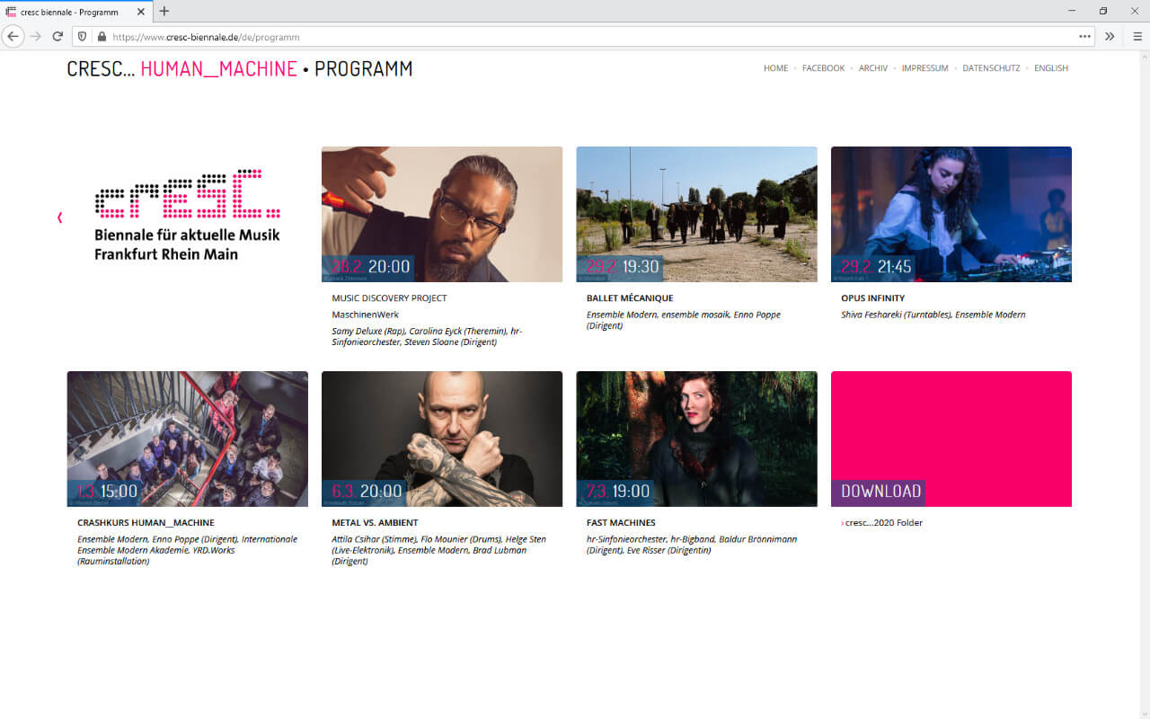
Task: Click the browser back arrow button
Action: 13,37
